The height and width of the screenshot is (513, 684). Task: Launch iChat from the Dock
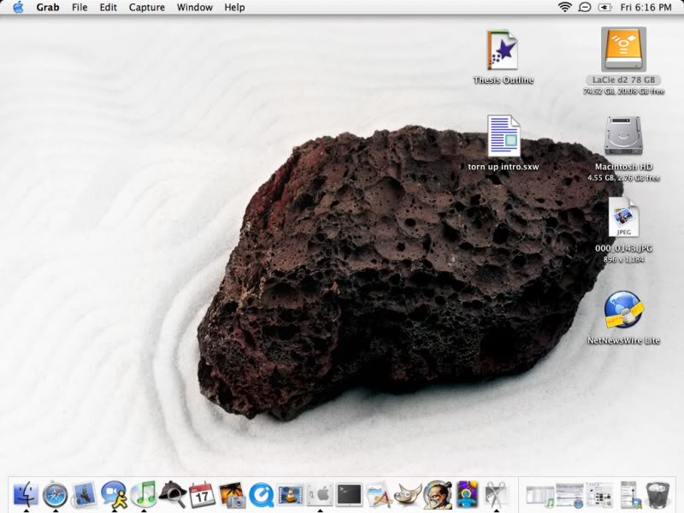point(114,495)
